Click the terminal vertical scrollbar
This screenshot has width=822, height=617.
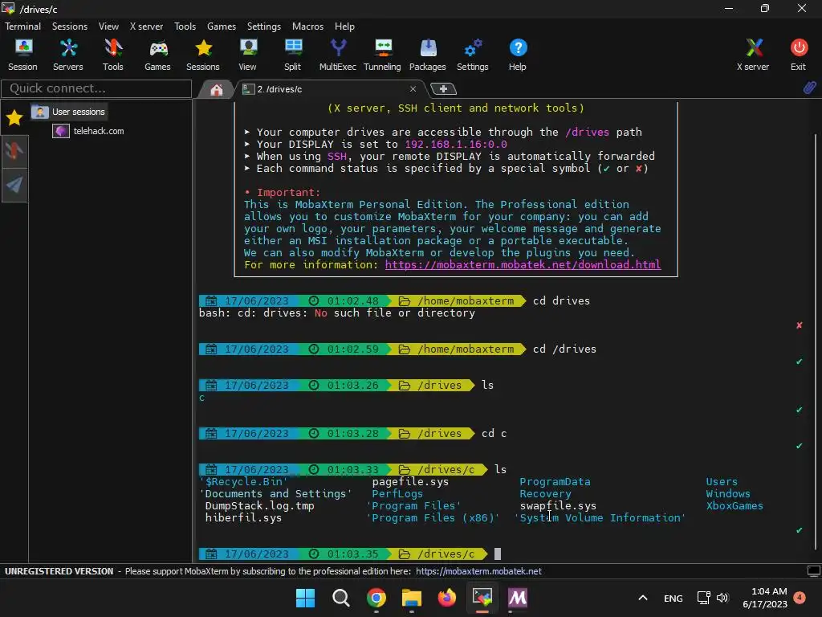(x=816, y=341)
